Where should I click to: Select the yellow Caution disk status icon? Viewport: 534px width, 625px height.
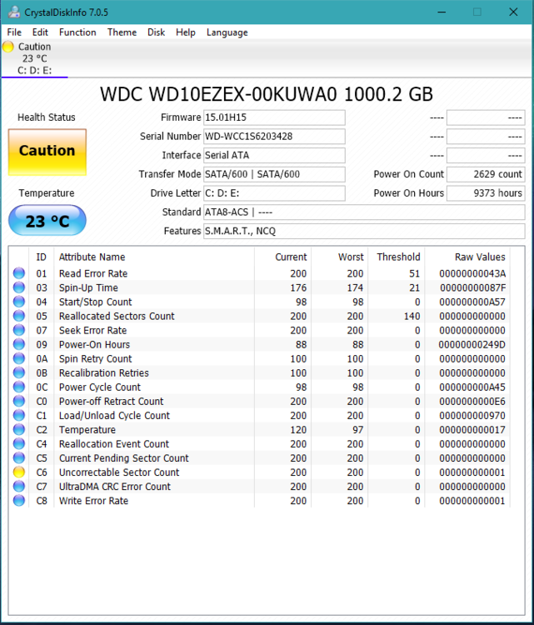pos(8,47)
